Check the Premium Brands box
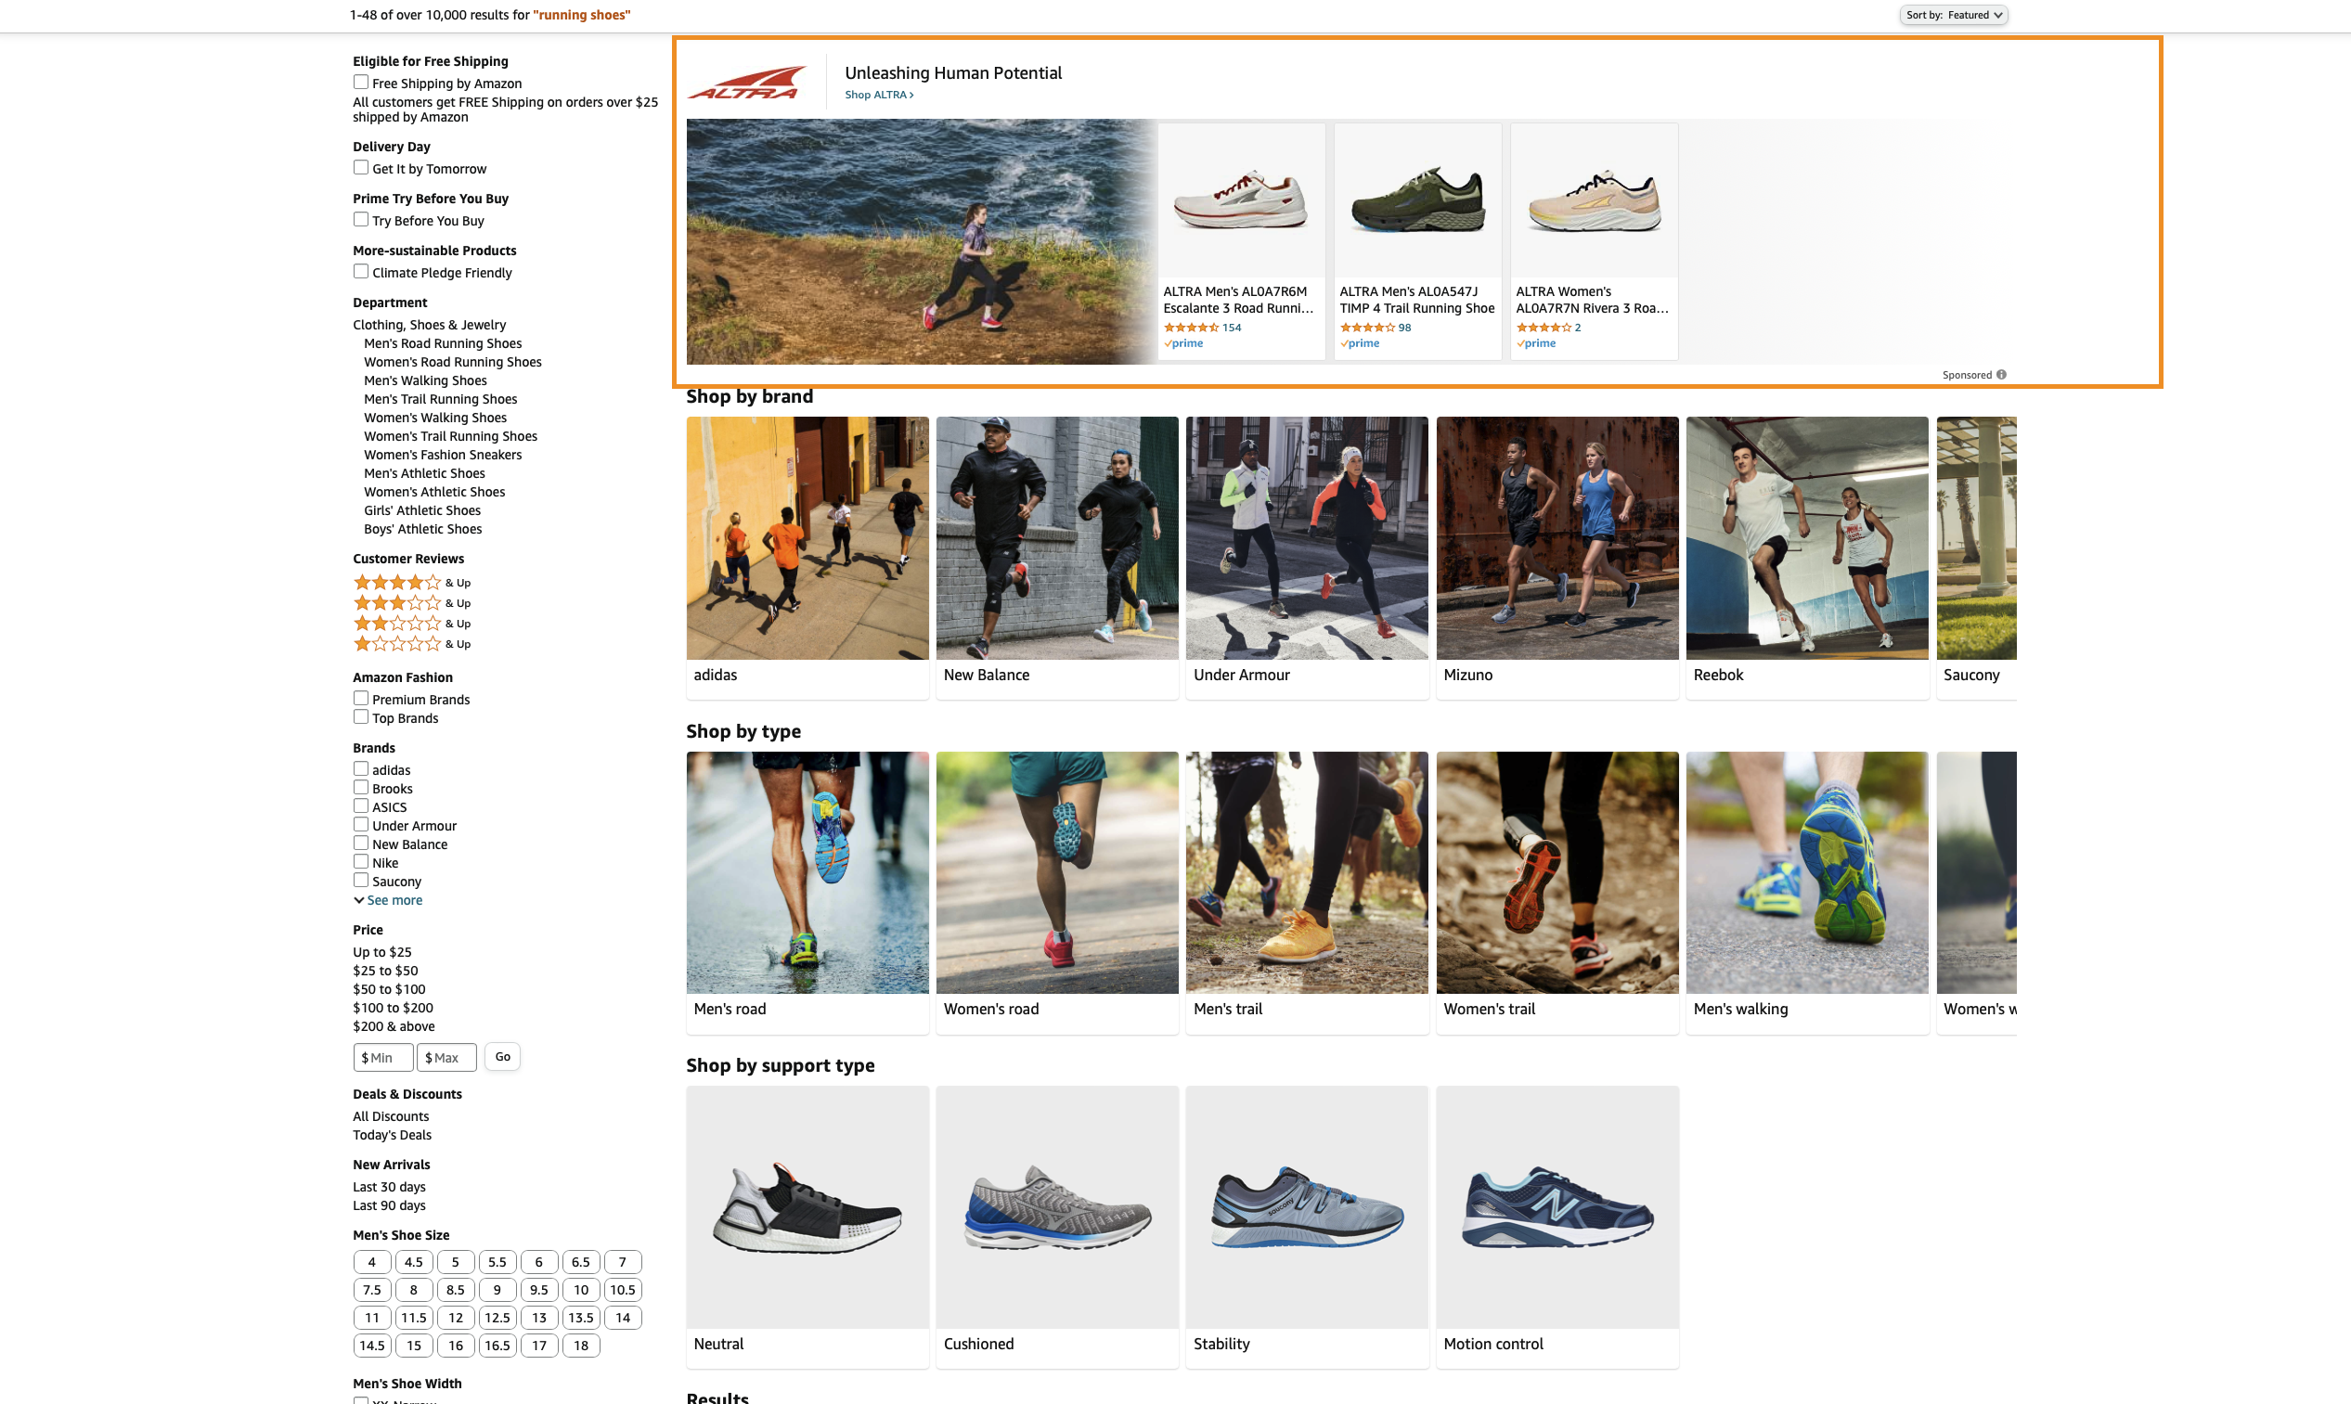This screenshot has height=1404, width=2351. 360,698
